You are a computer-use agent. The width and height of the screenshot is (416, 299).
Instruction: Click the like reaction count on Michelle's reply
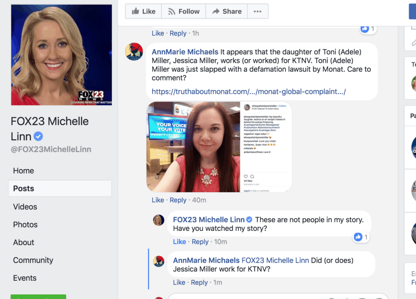pos(361,237)
